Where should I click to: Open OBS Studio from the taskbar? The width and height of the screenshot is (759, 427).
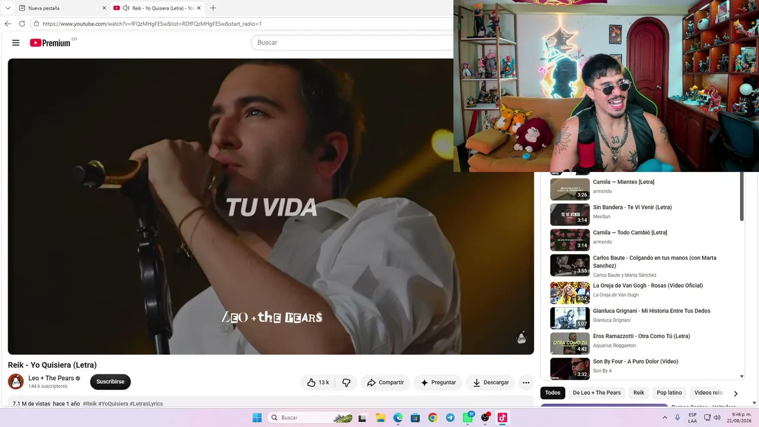click(485, 418)
